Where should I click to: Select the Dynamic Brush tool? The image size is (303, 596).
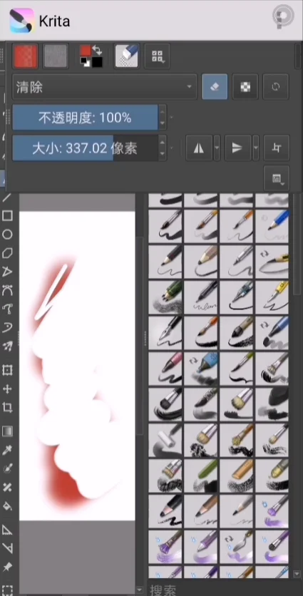click(x=7, y=328)
